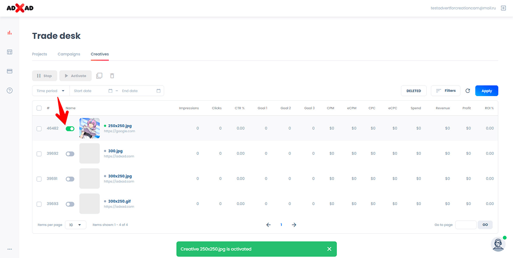
Task: Tick the select-all checkbox in the table header
Action: tap(39, 108)
